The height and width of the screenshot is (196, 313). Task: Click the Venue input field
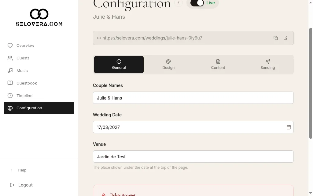tap(193, 156)
